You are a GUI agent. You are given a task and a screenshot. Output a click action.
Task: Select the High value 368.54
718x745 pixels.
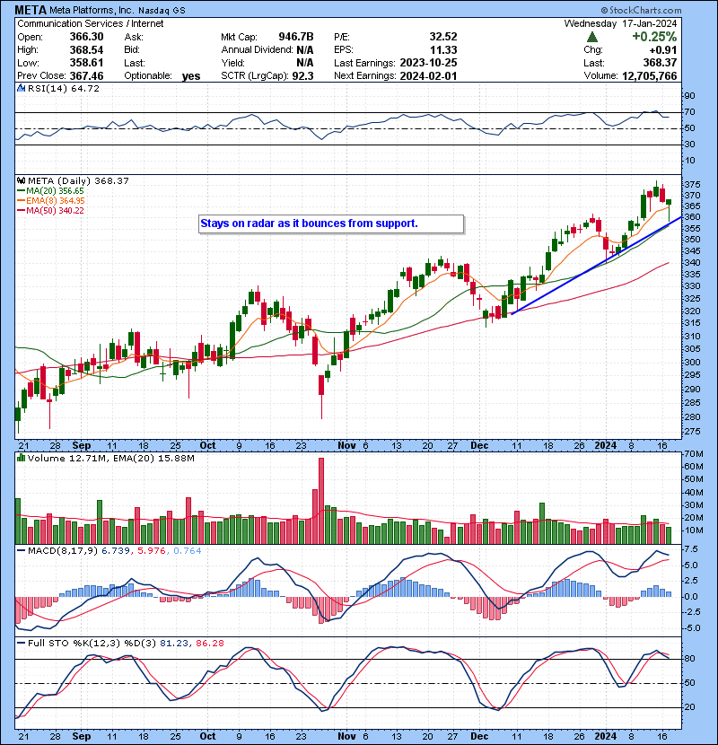pyautogui.click(x=86, y=50)
